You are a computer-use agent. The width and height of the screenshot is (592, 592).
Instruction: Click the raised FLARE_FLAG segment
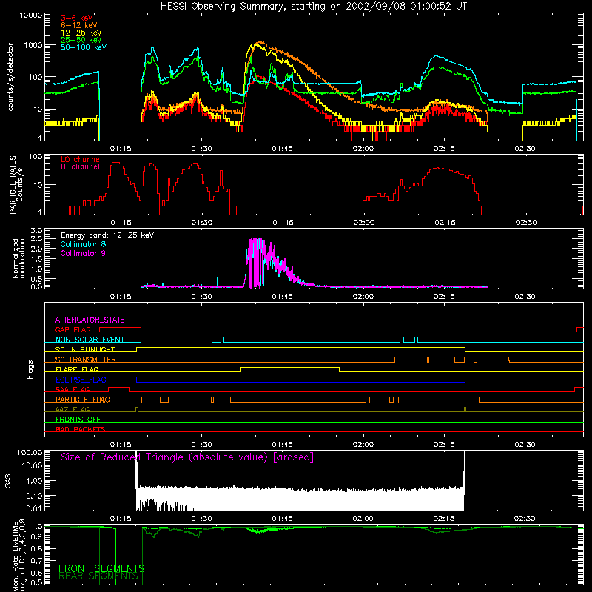[x=290, y=367]
